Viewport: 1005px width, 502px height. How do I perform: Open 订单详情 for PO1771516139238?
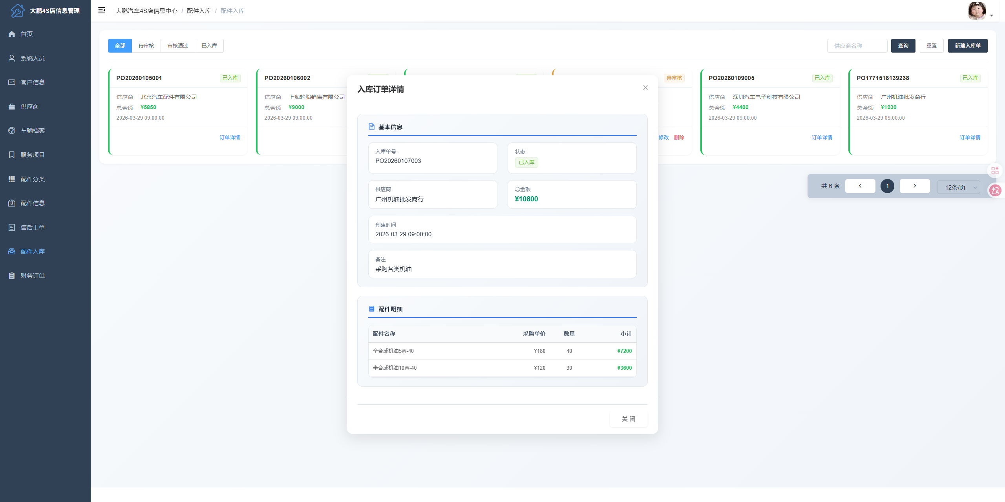(970, 138)
